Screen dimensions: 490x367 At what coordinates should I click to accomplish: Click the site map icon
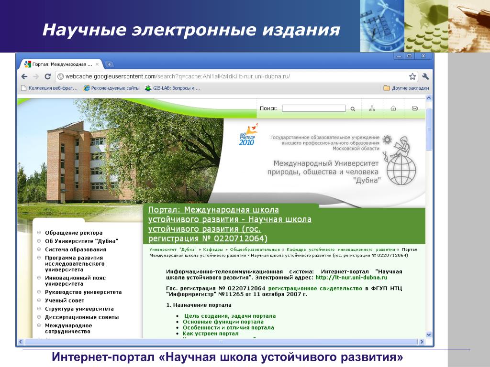(372, 108)
